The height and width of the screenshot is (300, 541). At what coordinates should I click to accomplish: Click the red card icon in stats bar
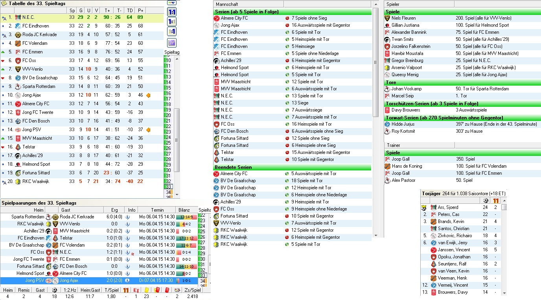167,290
